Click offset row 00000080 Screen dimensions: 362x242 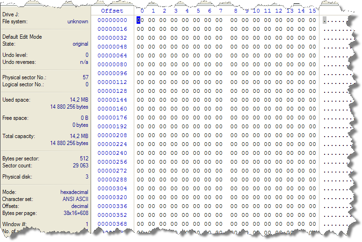point(112,64)
